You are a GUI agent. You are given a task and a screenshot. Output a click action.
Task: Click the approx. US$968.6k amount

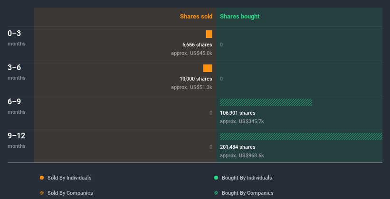tap(242, 155)
